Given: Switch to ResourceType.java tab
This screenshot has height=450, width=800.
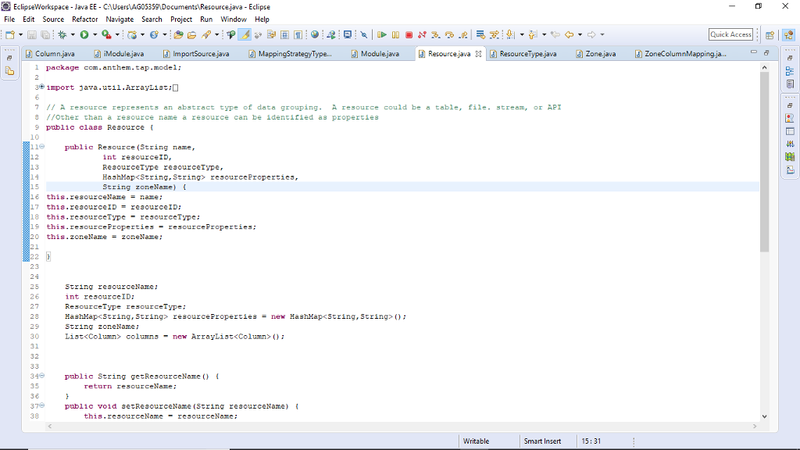Looking at the screenshot, I should tap(523, 54).
